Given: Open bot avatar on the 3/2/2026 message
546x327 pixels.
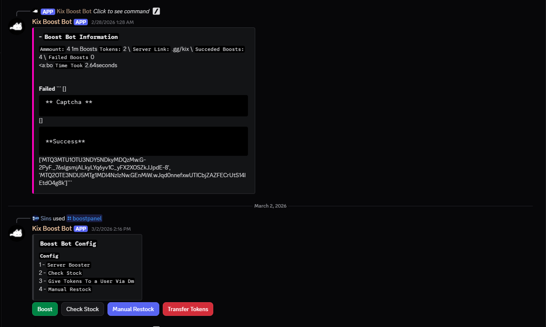Looking at the screenshot, I should pyautogui.click(x=17, y=233).
